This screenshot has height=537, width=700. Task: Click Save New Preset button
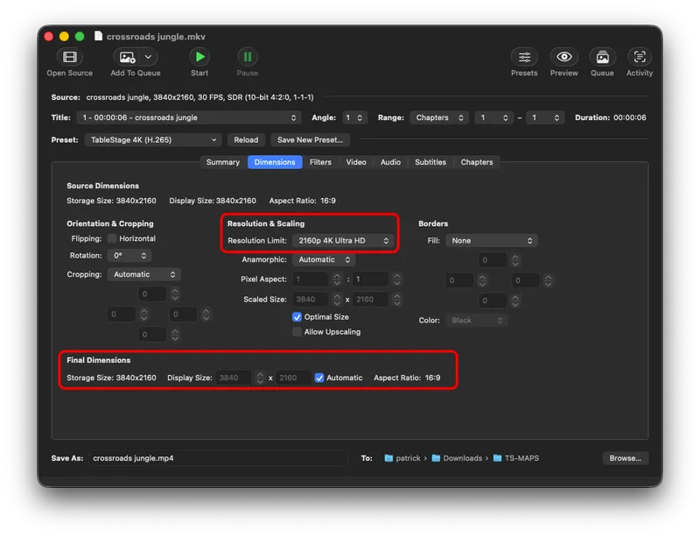311,140
